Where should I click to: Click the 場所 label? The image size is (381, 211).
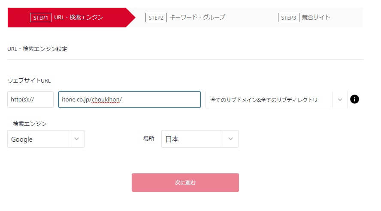click(149, 138)
